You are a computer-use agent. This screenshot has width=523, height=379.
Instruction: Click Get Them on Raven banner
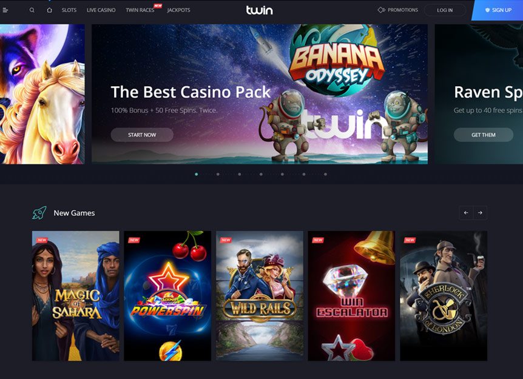[484, 135]
